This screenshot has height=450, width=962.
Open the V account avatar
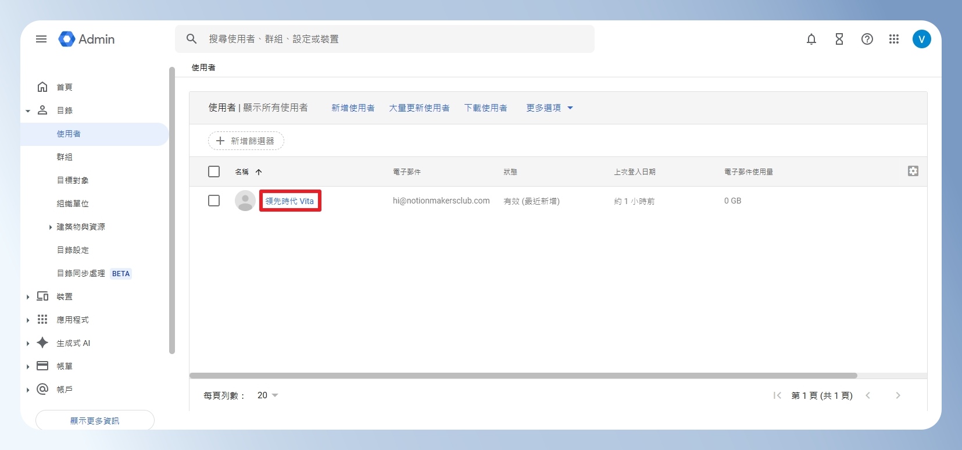pyautogui.click(x=922, y=39)
